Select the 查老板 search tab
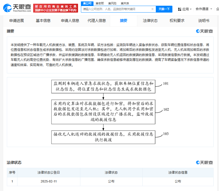This screenshot has width=219, height=191. pos(100,3)
